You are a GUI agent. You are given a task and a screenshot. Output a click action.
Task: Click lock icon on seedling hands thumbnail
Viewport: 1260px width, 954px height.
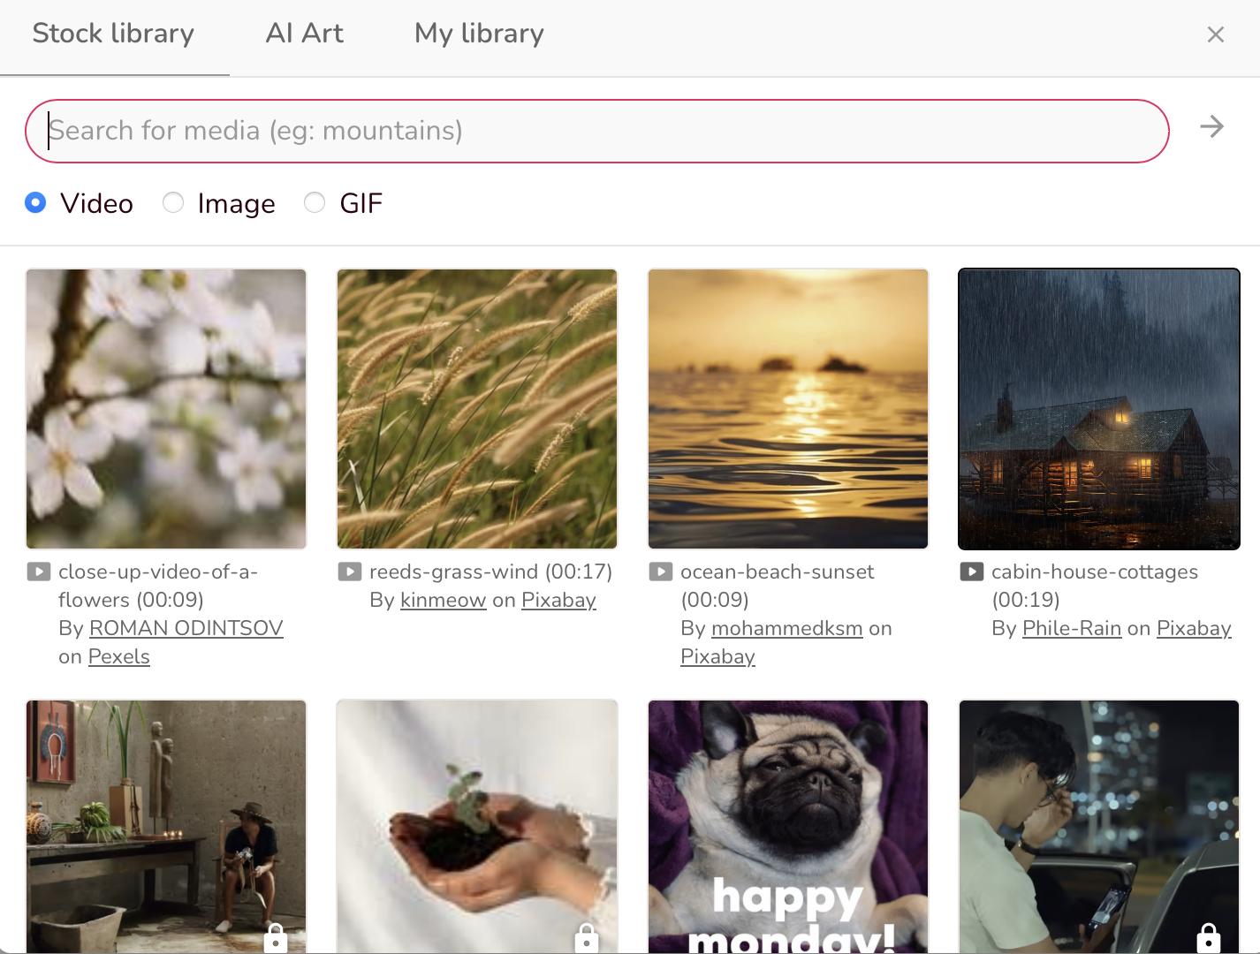586,938
